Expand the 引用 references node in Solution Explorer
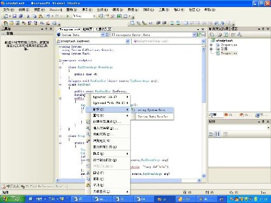Screen dimensions: 271x203 (x=211, y=49)
